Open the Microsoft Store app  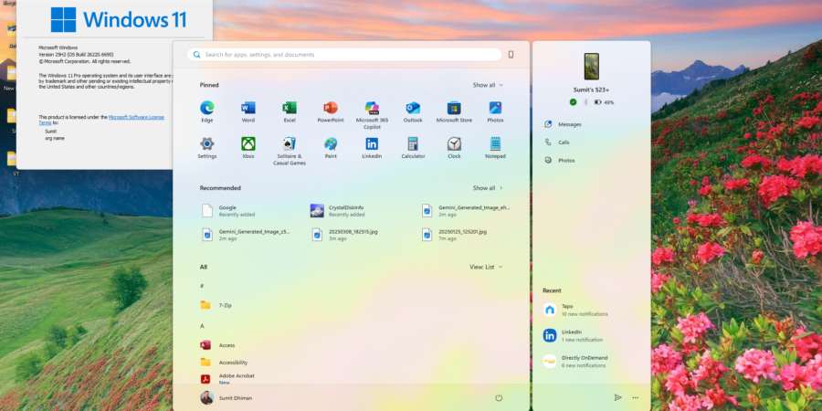tap(454, 112)
